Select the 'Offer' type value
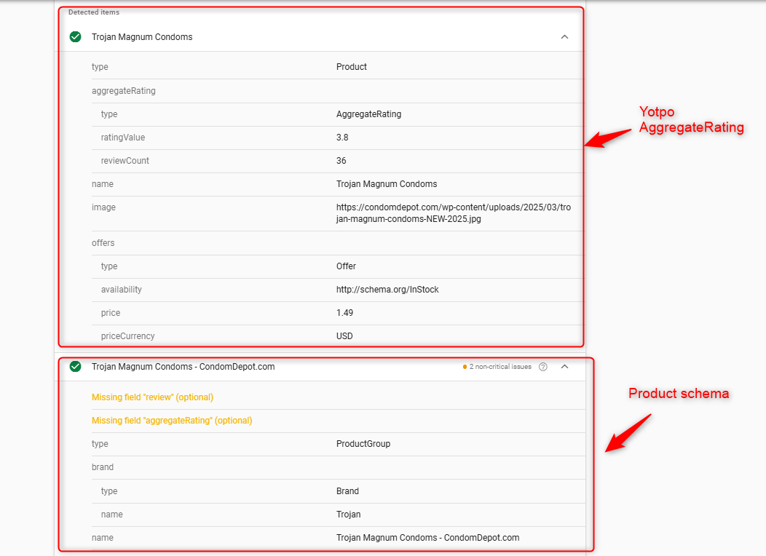 346,266
